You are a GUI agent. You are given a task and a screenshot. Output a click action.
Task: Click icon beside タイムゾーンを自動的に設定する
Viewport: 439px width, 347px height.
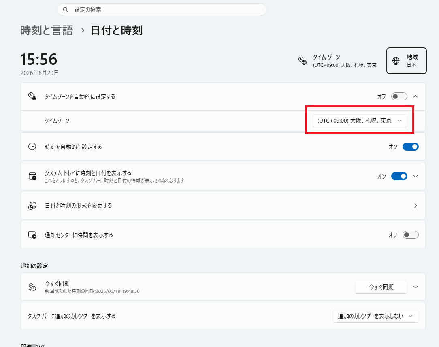tap(32, 96)
